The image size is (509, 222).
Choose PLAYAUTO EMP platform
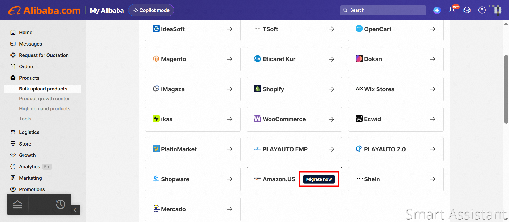pos(294,149)
